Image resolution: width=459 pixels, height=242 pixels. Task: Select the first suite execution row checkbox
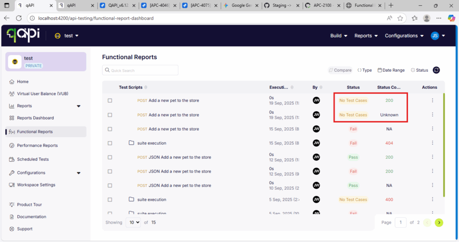[110, 143]
